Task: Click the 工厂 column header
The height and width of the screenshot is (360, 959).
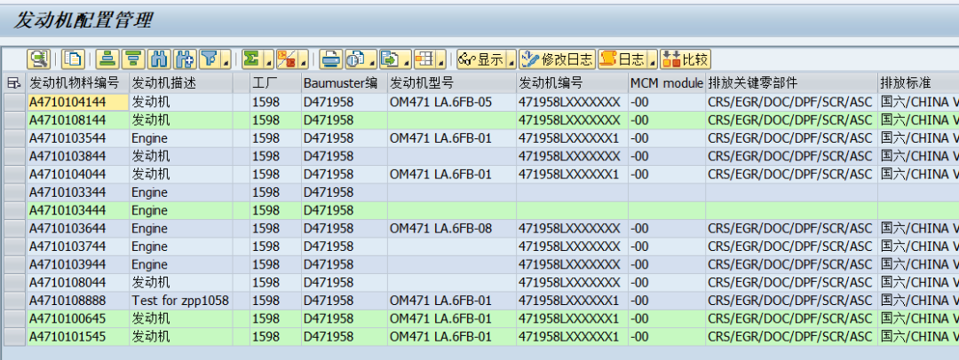Action: tap(275, 82)
